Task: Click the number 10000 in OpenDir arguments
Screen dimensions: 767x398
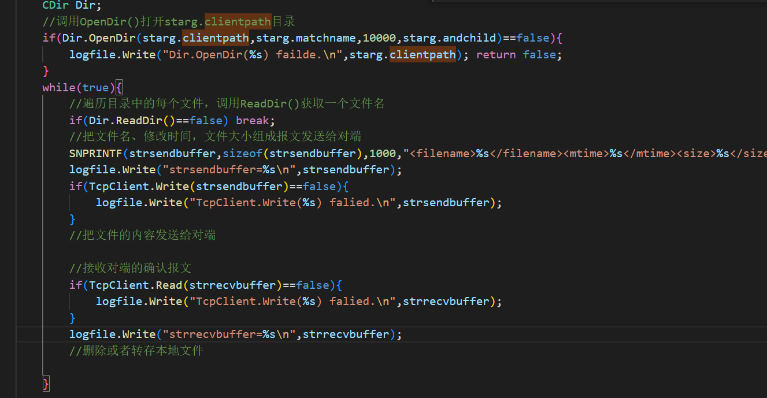Action: click(x=379, y=38)
